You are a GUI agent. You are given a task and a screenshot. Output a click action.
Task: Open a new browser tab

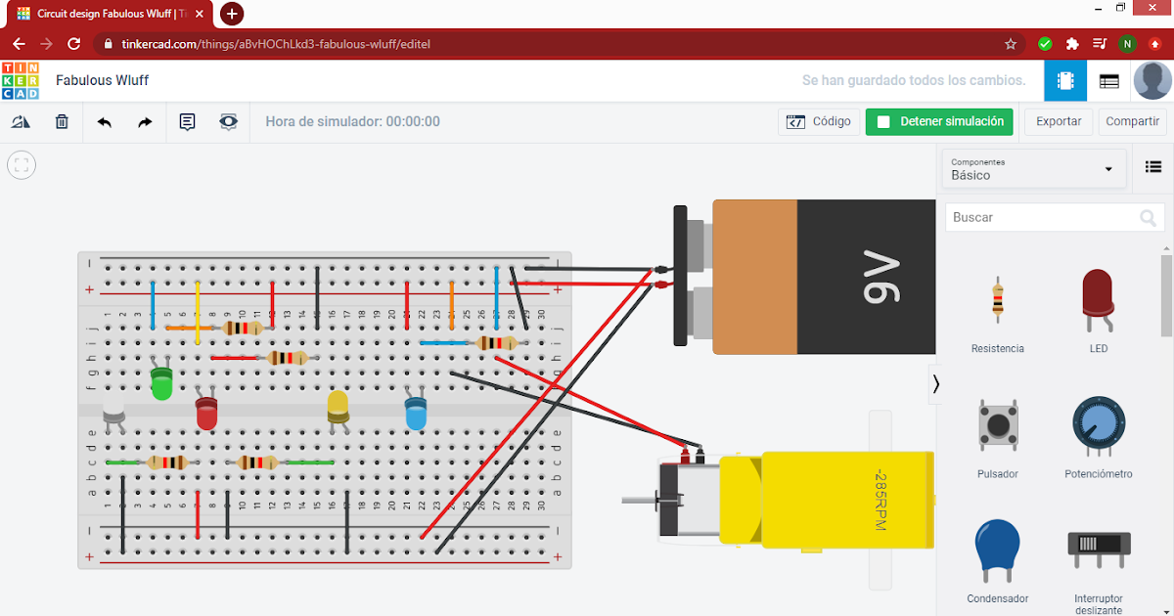pyautogui.click(x=231, y=14)
